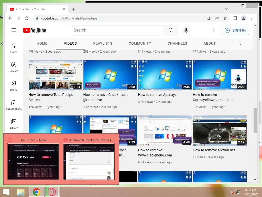Open File Explorer from taskbar
Viewport: 262px width, 197px height.
click(x=21, y=192)
